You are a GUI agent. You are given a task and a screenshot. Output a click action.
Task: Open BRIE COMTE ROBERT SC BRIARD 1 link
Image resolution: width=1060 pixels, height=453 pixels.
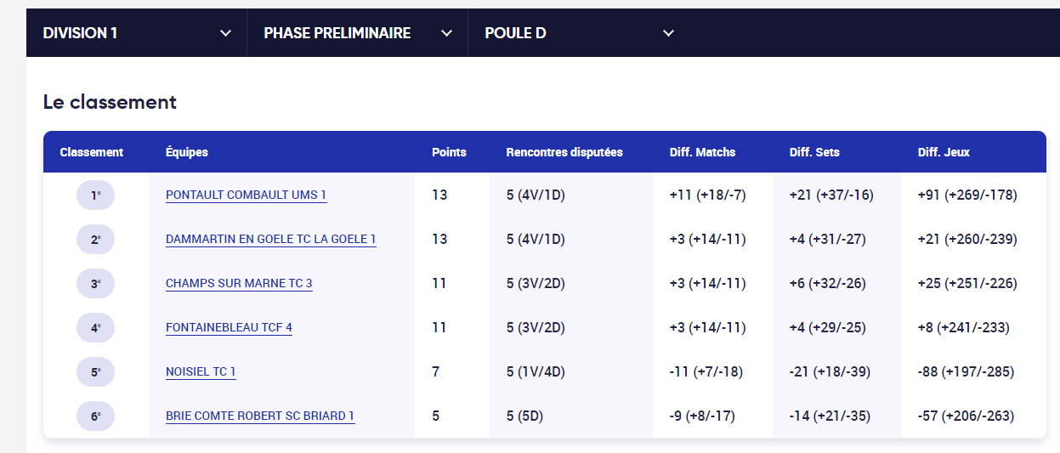click(x=260, y=416)
